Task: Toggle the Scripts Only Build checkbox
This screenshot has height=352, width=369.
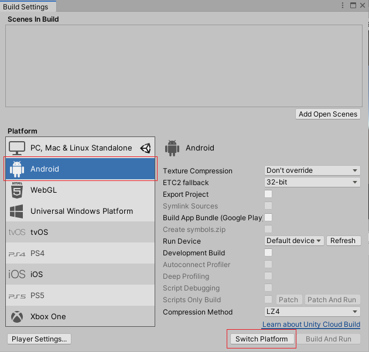Action: point(268,299)
